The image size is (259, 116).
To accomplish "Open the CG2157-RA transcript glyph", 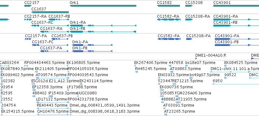I will tap(28, 19).
